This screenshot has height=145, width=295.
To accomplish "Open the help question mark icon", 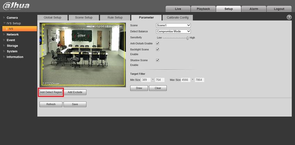I will pos(289,17).
